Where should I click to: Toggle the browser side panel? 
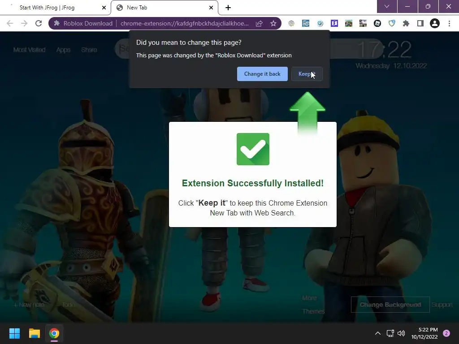420,23
